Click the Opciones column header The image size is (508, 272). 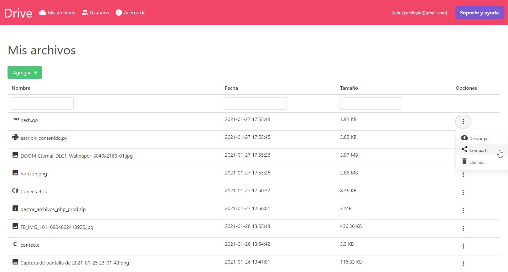pyautogui.click(x=466, y=88)
